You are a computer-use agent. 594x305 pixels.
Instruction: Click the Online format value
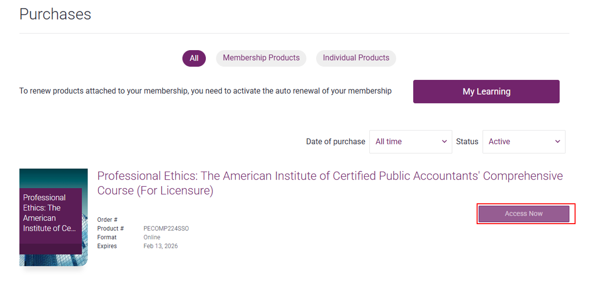(152, 237)
